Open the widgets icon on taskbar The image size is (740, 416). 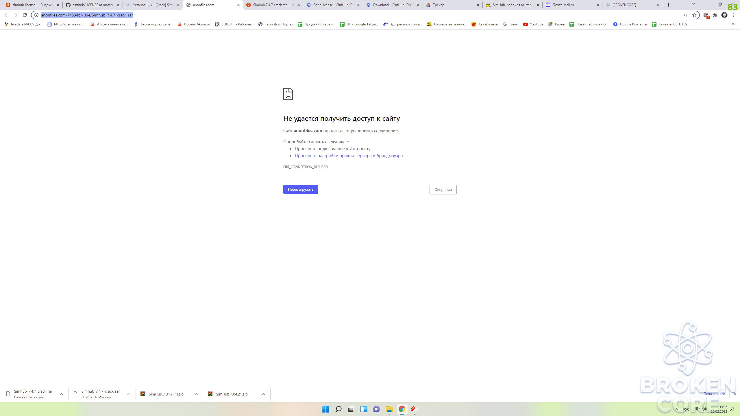(364, 409)
